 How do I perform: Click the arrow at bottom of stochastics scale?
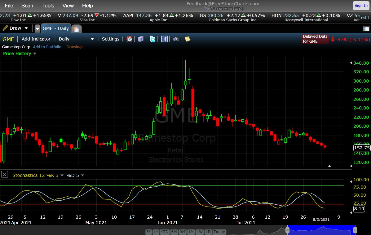tap(351, 213)
